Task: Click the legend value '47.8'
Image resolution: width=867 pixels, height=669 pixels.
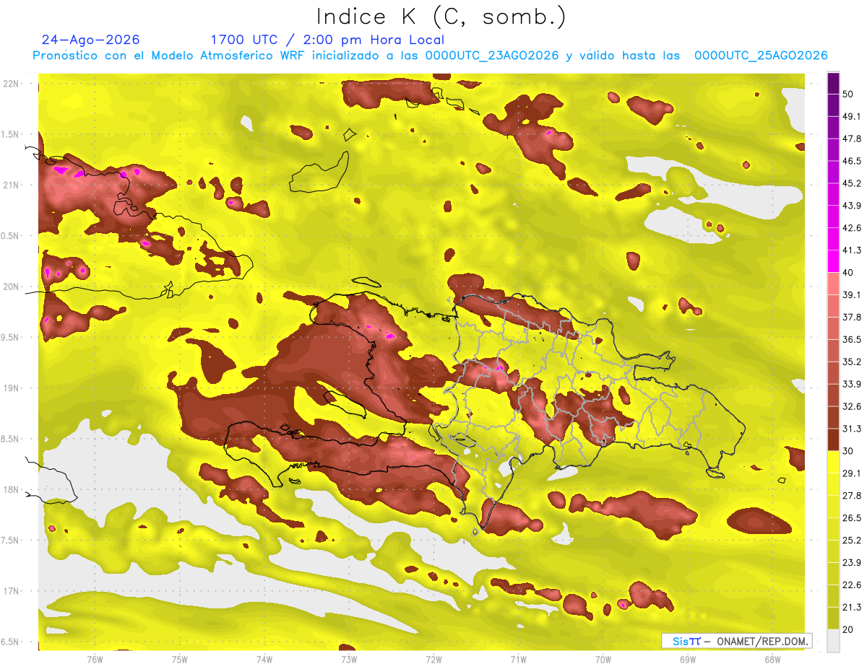Action: 851,139
